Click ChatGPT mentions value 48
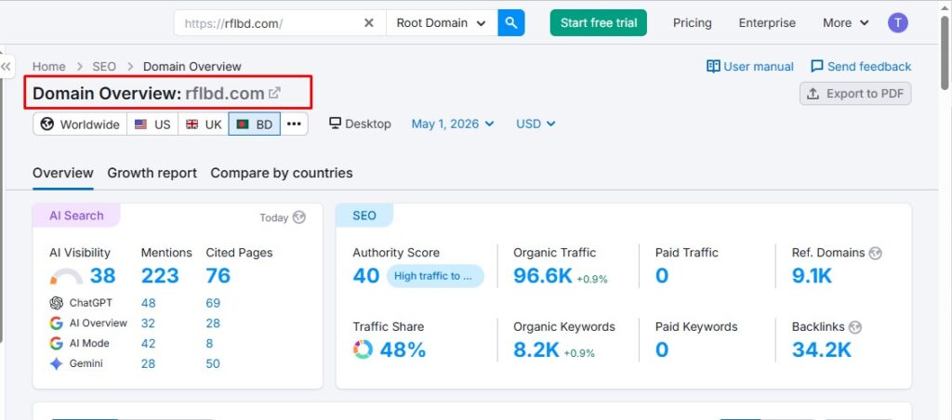This screenshot has width=952, height=420. click(x=148, y=303)
